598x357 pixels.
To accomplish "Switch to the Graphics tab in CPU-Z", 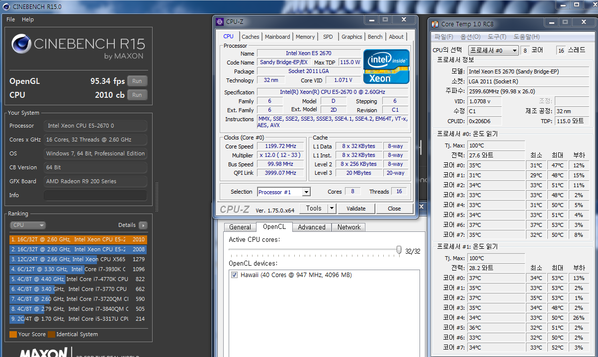I will click(352, 37).
